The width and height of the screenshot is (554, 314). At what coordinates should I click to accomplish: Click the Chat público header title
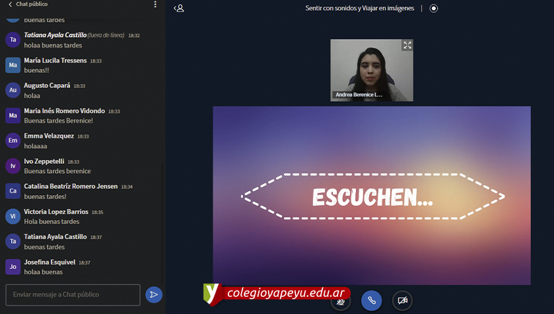click(x=31, y=5)
